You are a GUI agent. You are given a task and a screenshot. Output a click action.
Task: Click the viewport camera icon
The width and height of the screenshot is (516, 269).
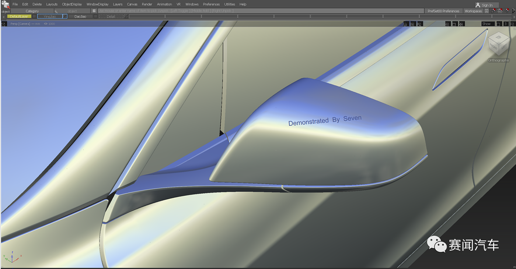click(405, 24)
